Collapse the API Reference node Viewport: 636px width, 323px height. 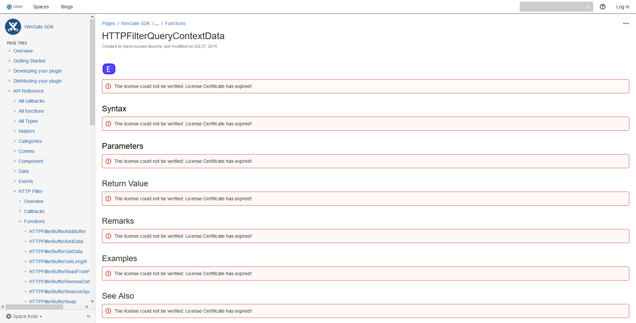9,91
